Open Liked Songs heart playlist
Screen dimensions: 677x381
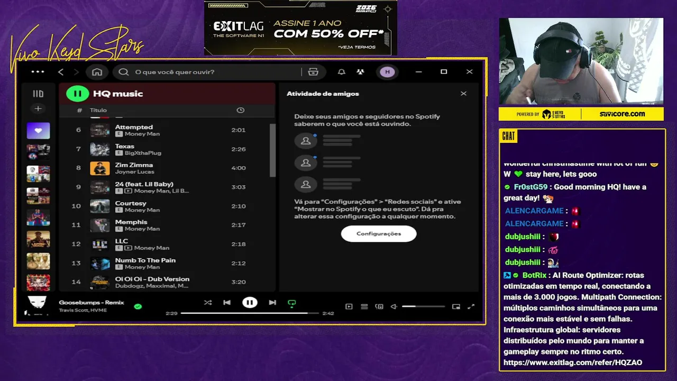(x=38, y=131)
